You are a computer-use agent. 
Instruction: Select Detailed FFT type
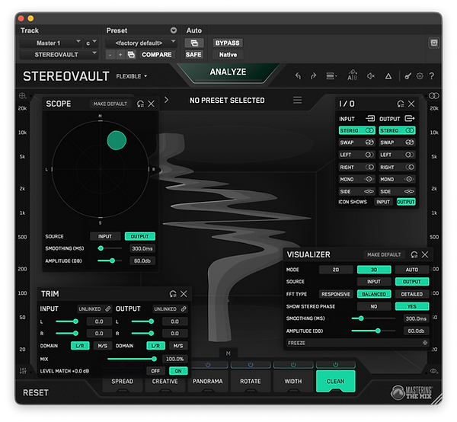412,294
